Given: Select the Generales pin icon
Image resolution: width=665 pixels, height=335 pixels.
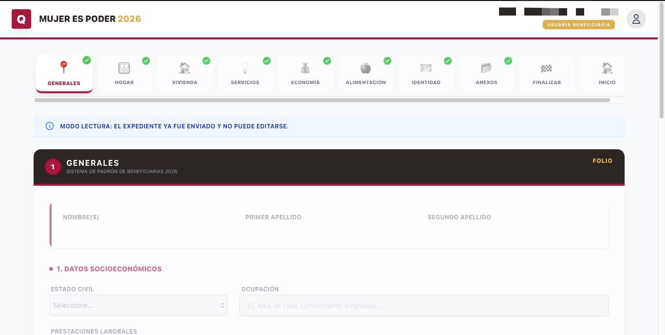Looking at the screenshot, I should tap(63, 67).
